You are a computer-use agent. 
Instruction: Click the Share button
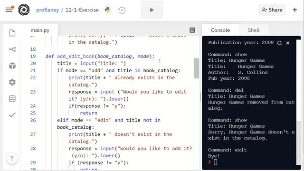272,9
